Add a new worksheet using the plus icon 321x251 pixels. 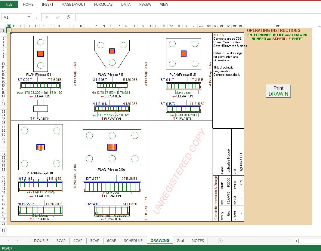pyautogui.click(x=220, y=240)
